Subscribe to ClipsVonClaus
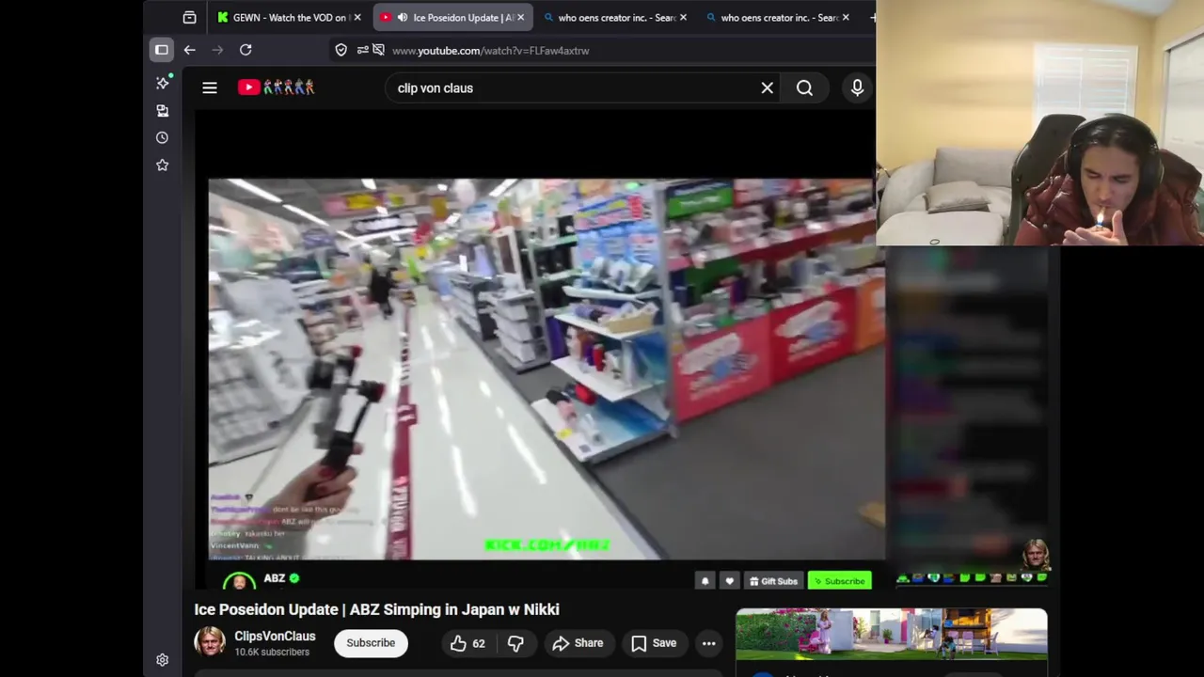The height and width of the screenshot is (677, 1204). point(371,643)
